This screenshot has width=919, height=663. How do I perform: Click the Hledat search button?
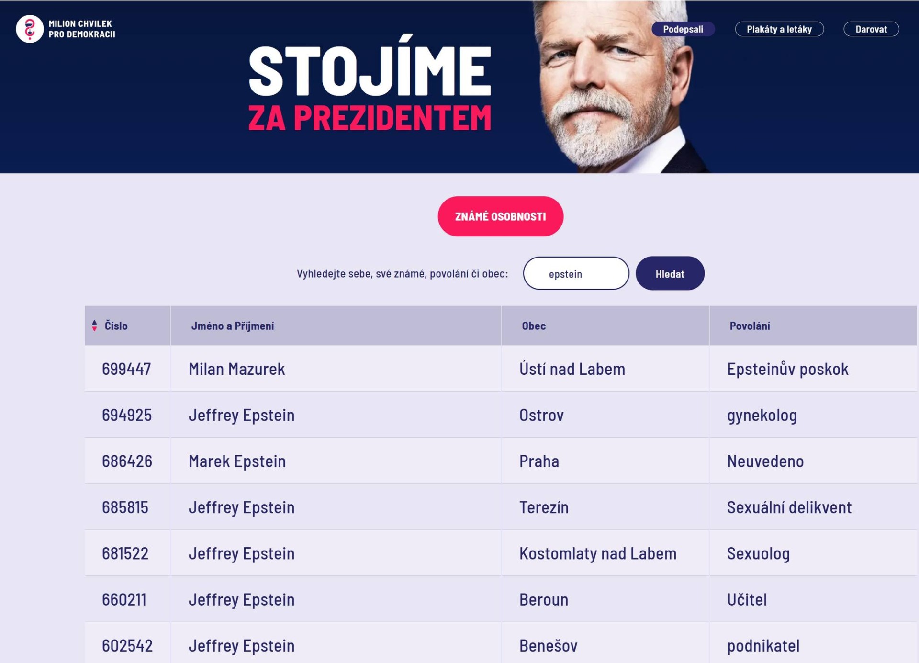(x=670, y=273)
